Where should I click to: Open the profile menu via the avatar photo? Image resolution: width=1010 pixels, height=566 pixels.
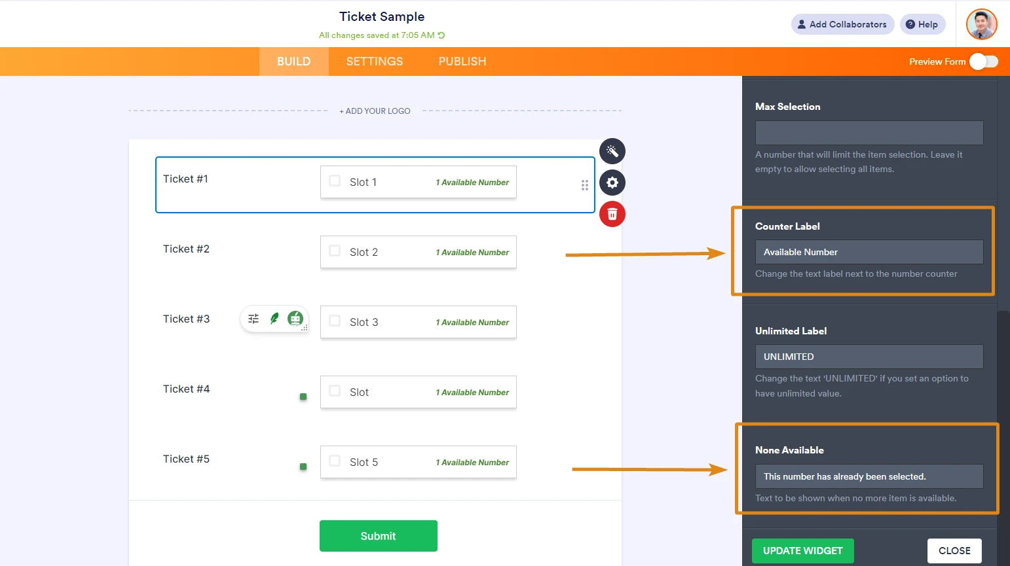(981, 24)
